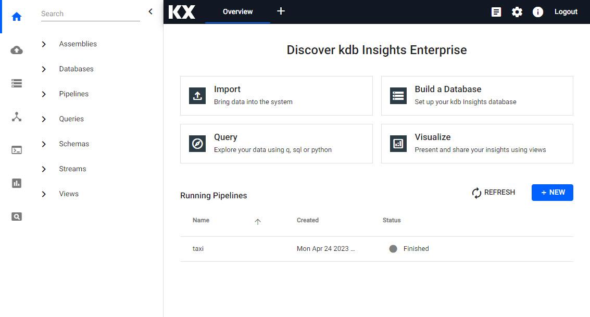590x317 pixels.
Task: Click the Build a Database card icon
Action: 398,95
